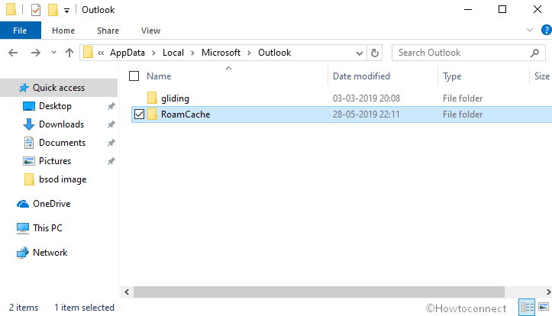Click the 28-05-2019 22:11 date cell

tap(366, 114)
